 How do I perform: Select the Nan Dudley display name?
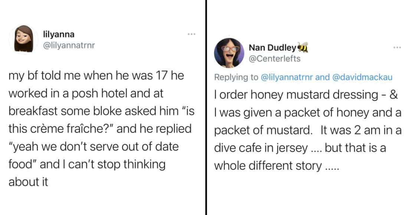(x=272, y=48)
